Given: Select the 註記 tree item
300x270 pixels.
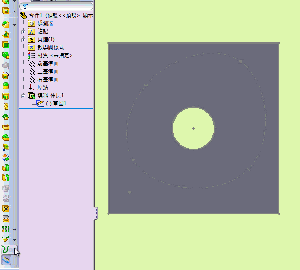Looking at the screenshot, I should coord(38,32).
